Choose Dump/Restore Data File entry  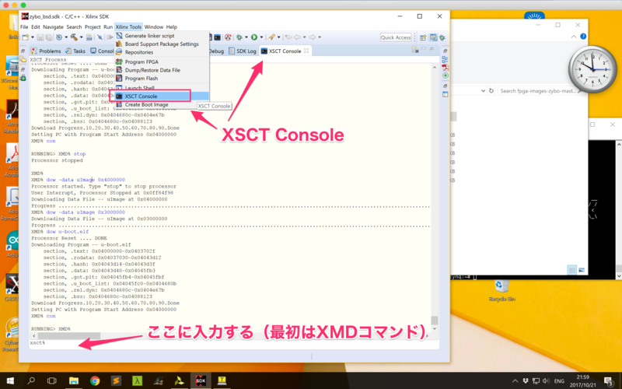pyautogui.click(x=162, y=70)
